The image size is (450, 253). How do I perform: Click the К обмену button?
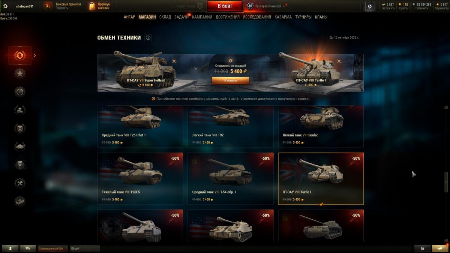pyautogui.click(x=231, y=81)
